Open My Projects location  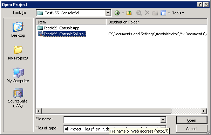(x=18, y=53)
